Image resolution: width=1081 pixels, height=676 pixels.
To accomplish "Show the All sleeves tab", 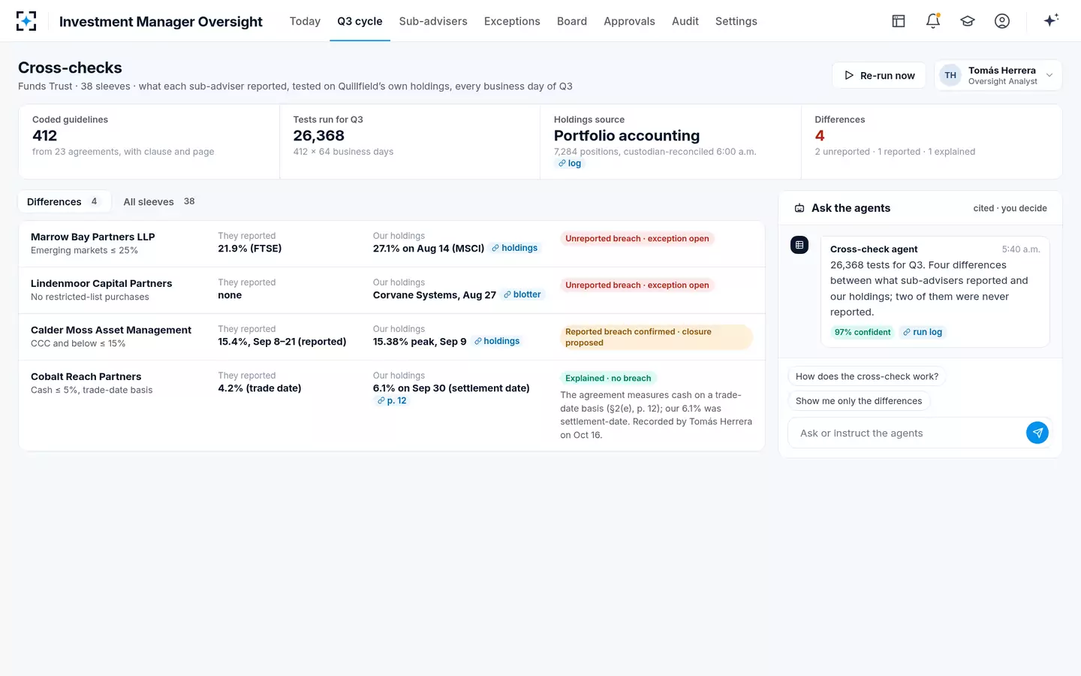I will click(159, 201).
